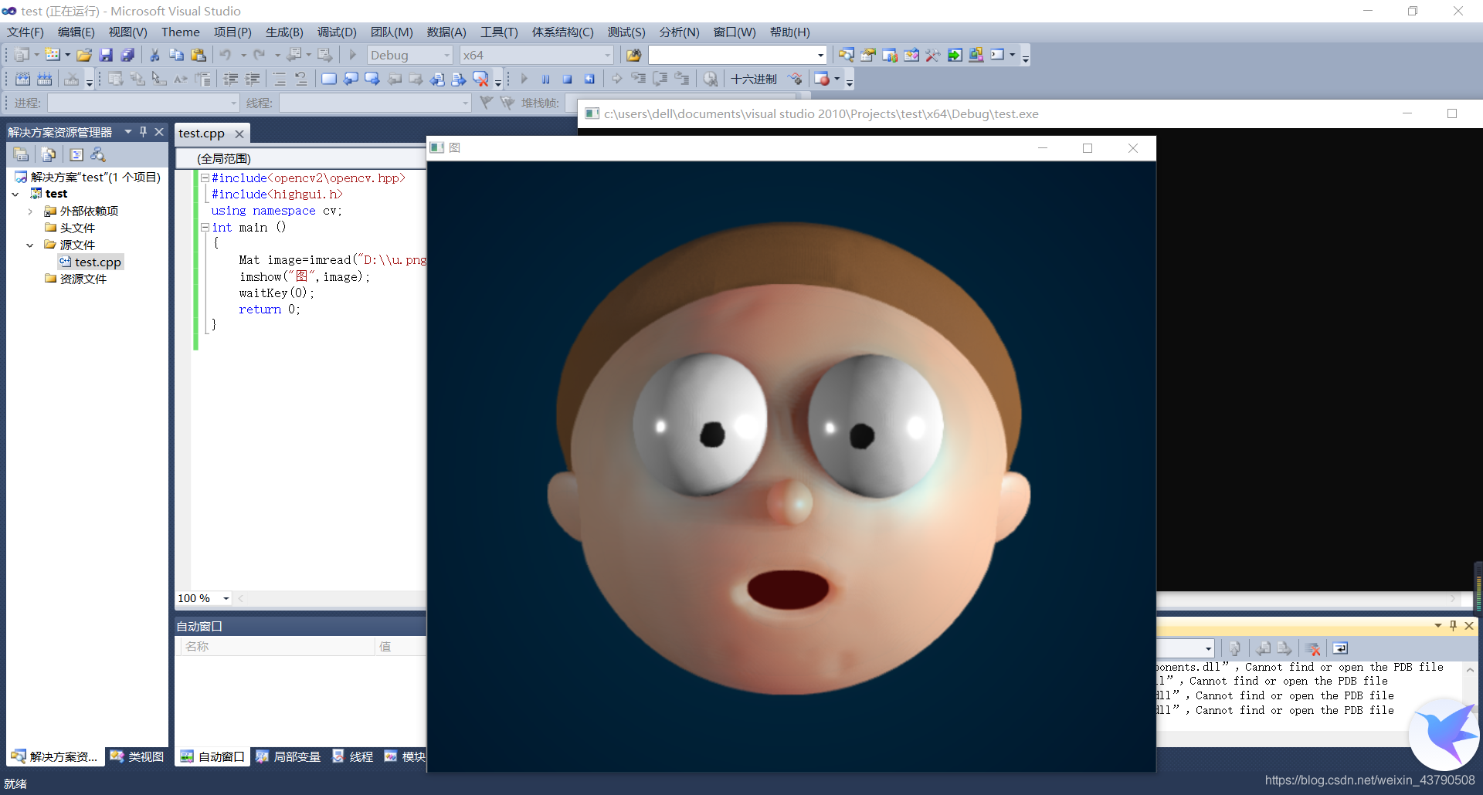This screenshot has width=1483, height=795.
Task: Close the test.cpp tab
Action: [239, 134]
